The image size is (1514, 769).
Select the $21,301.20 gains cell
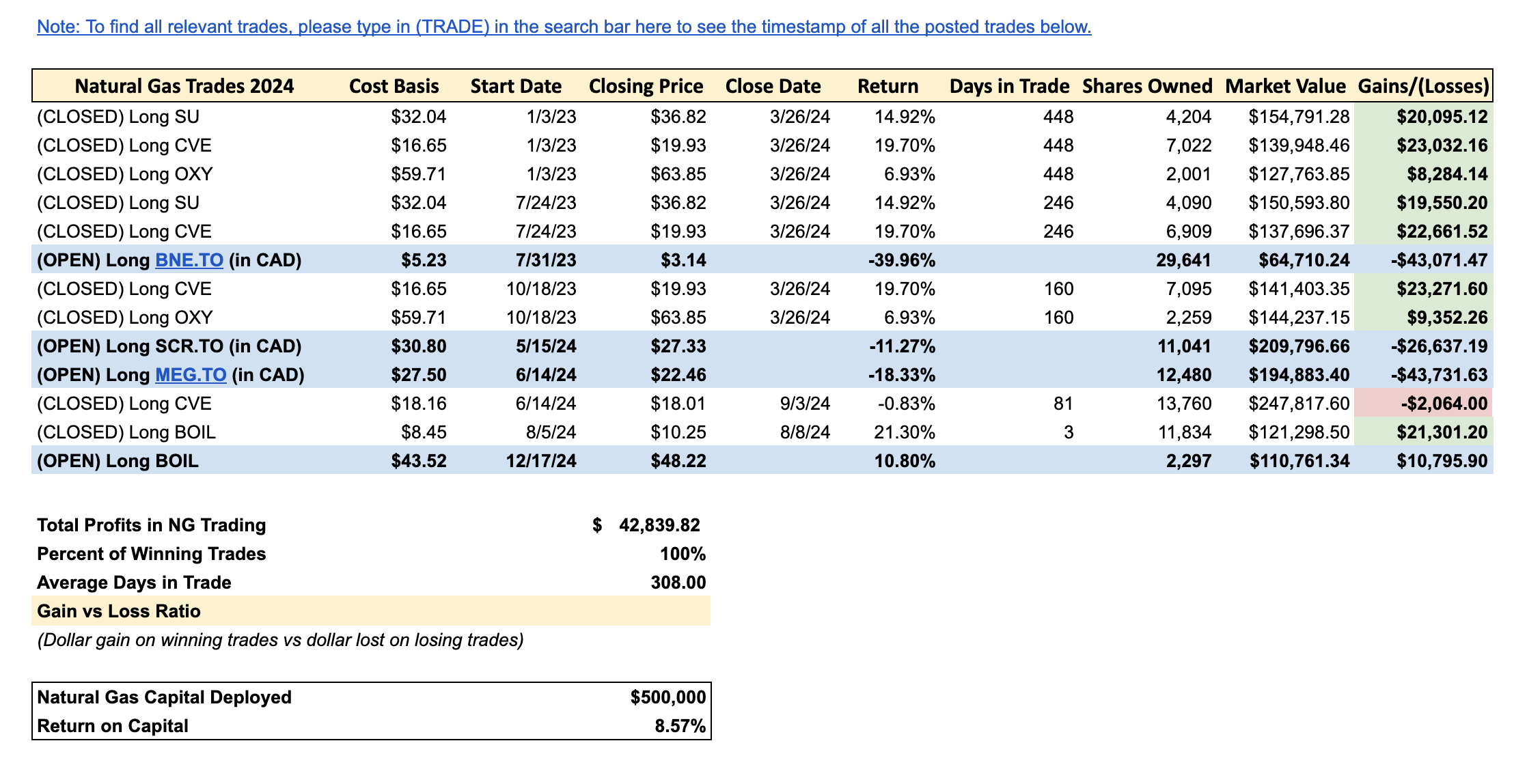pos(1423,432)
